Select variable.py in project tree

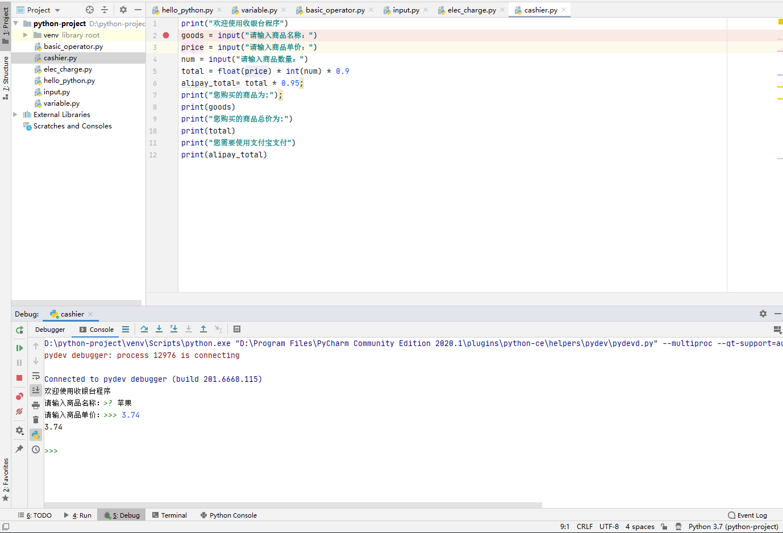(x=61, y=103)
